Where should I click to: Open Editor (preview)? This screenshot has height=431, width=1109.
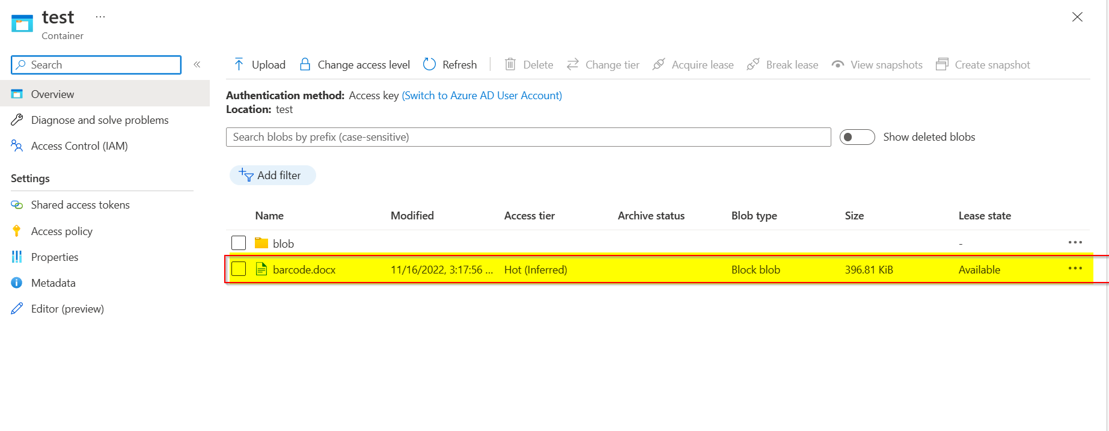[x=67, y=309]
